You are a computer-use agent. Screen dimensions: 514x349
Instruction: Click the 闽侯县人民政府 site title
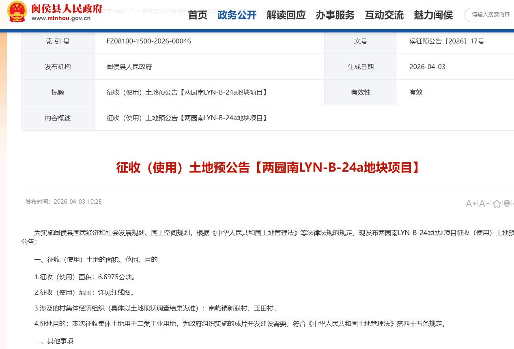coord(67,8)
